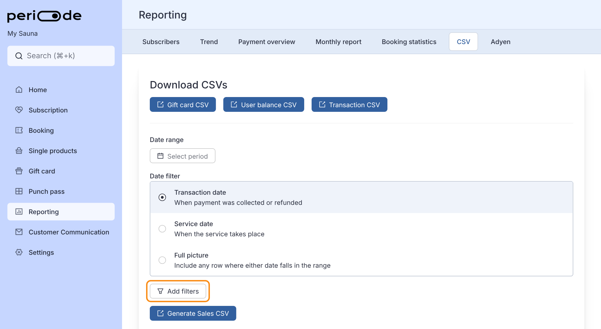Click the export icon on Generate Sales CSV
601x329 pixels.
160,313
